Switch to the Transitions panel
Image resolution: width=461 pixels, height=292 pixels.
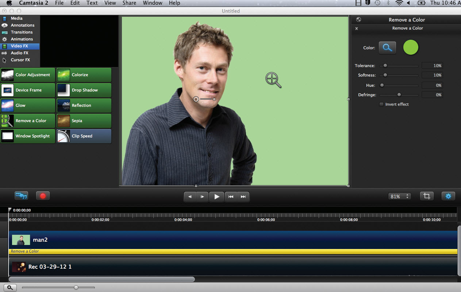pos(20,32)
